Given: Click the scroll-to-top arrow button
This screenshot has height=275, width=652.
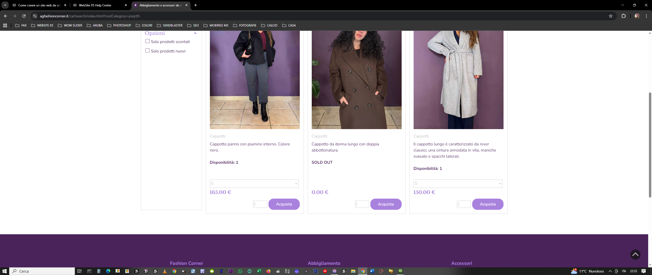Looking at the screenshot, I should pyautogui.click(x=635, y=254).
